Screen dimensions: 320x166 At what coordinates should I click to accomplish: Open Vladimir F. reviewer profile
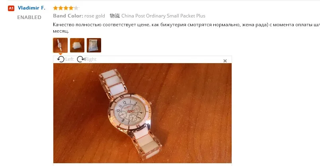coord(31,8)
